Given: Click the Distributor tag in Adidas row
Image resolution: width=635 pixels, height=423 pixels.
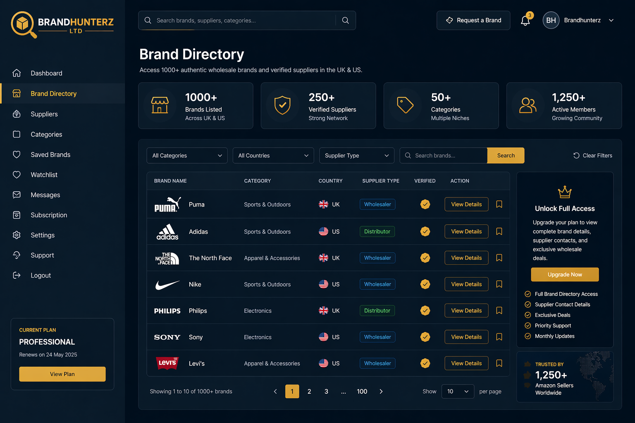Looking at the screenshot, I should 377,231.
